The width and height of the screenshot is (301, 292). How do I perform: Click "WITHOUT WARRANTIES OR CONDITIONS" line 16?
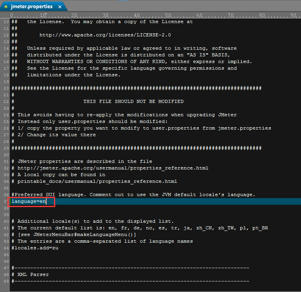139,61
